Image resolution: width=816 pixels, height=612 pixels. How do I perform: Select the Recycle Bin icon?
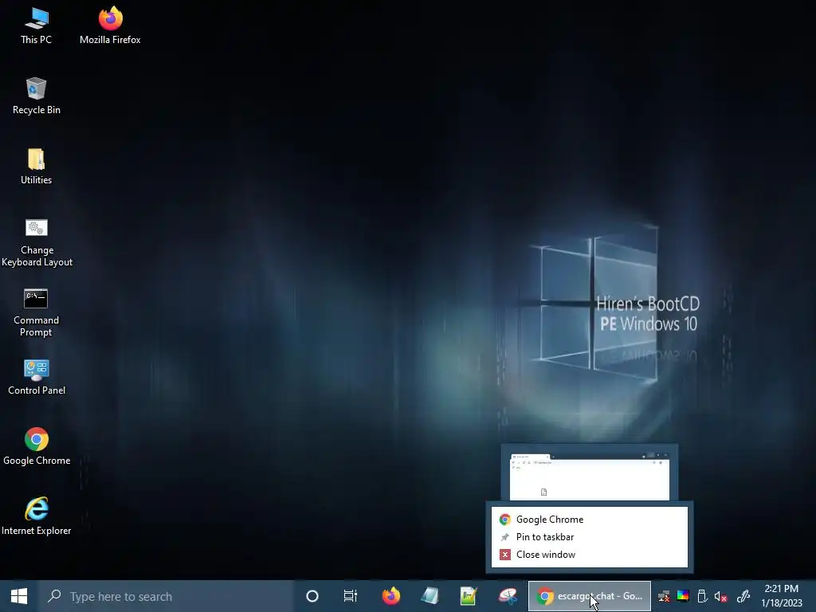tap(37, 96)
